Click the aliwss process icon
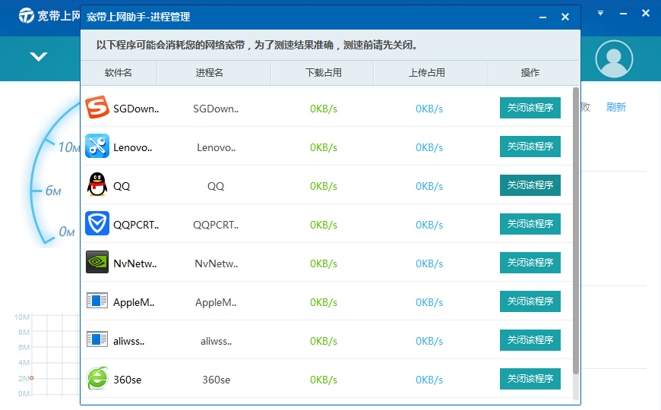This screenshot has width=661, height=410. [97, 340]
